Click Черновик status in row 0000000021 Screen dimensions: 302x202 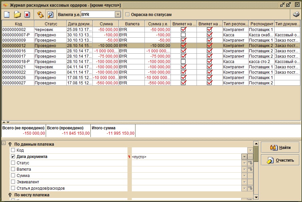(x=50, y=67)
